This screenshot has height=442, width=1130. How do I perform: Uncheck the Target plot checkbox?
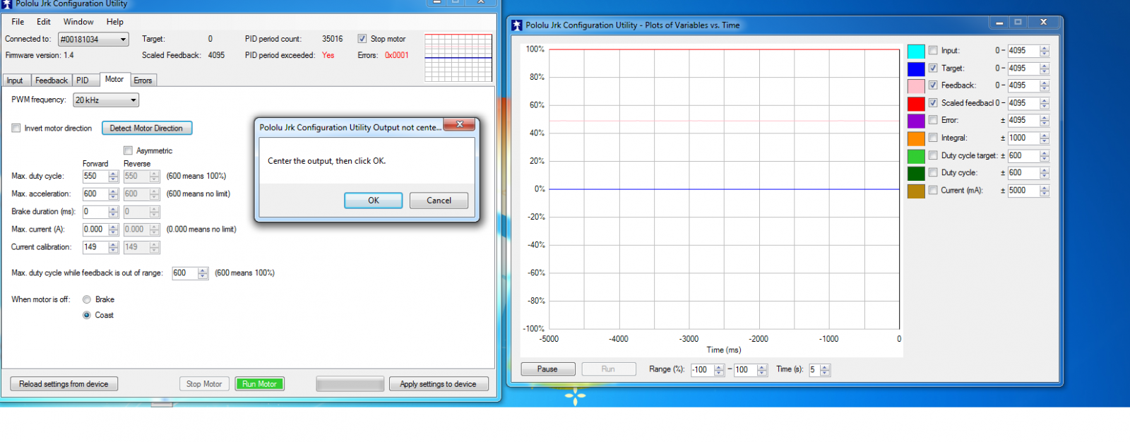click(933, 68)
